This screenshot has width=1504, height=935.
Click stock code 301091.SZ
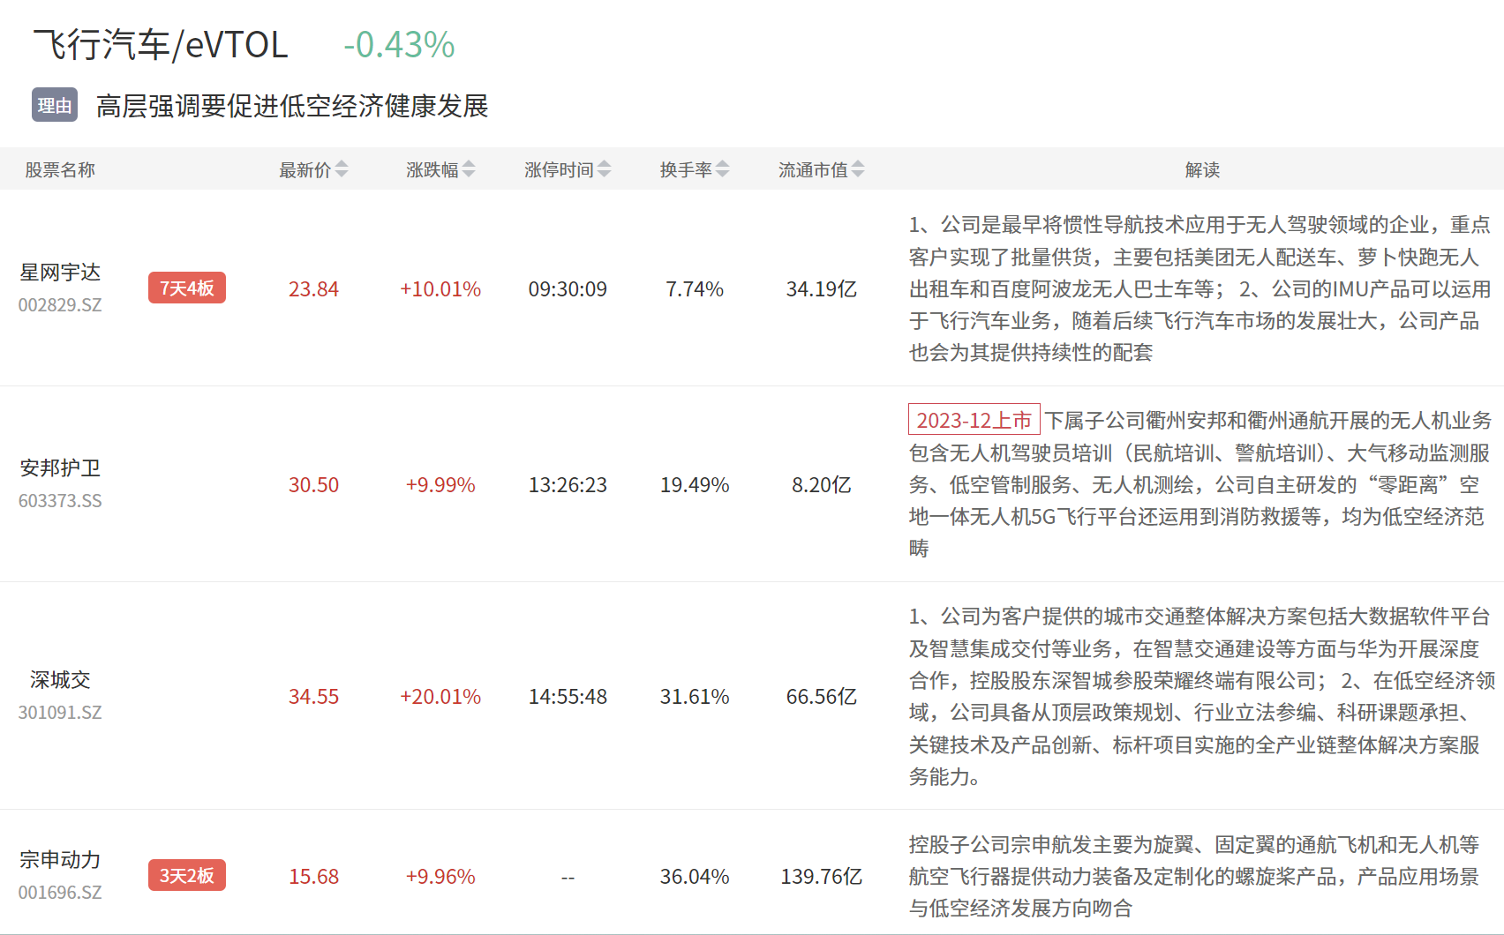point(60,713)
